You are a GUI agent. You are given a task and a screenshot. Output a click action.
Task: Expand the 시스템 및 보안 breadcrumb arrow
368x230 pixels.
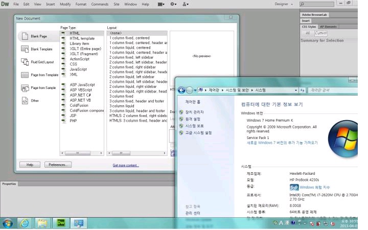(252, 90)
